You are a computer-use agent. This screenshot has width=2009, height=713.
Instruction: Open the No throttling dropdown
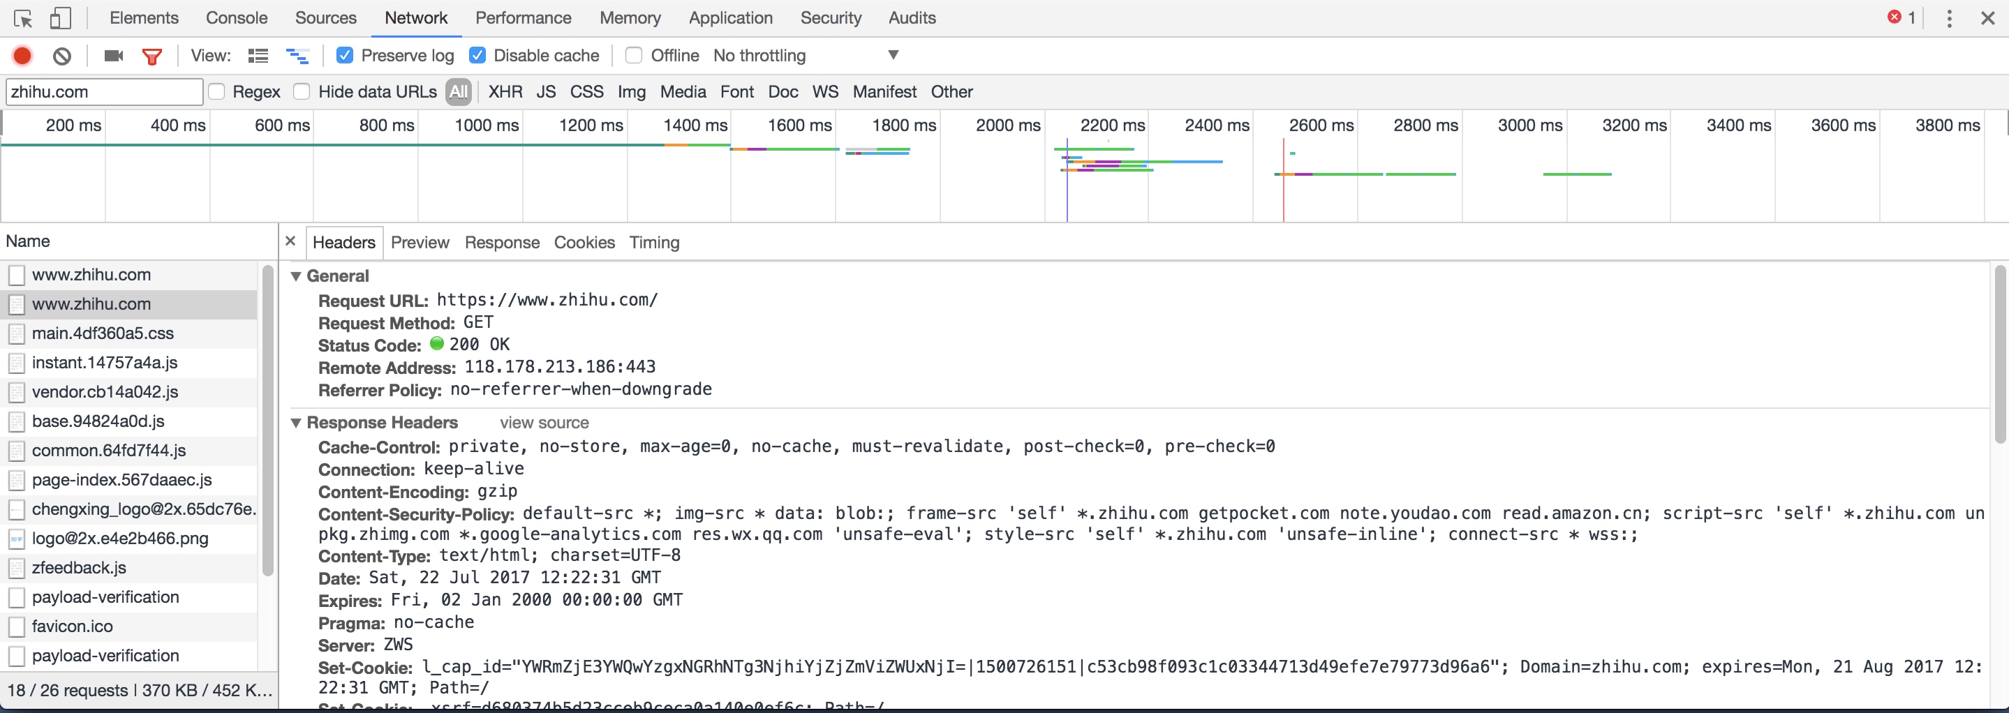806,55
